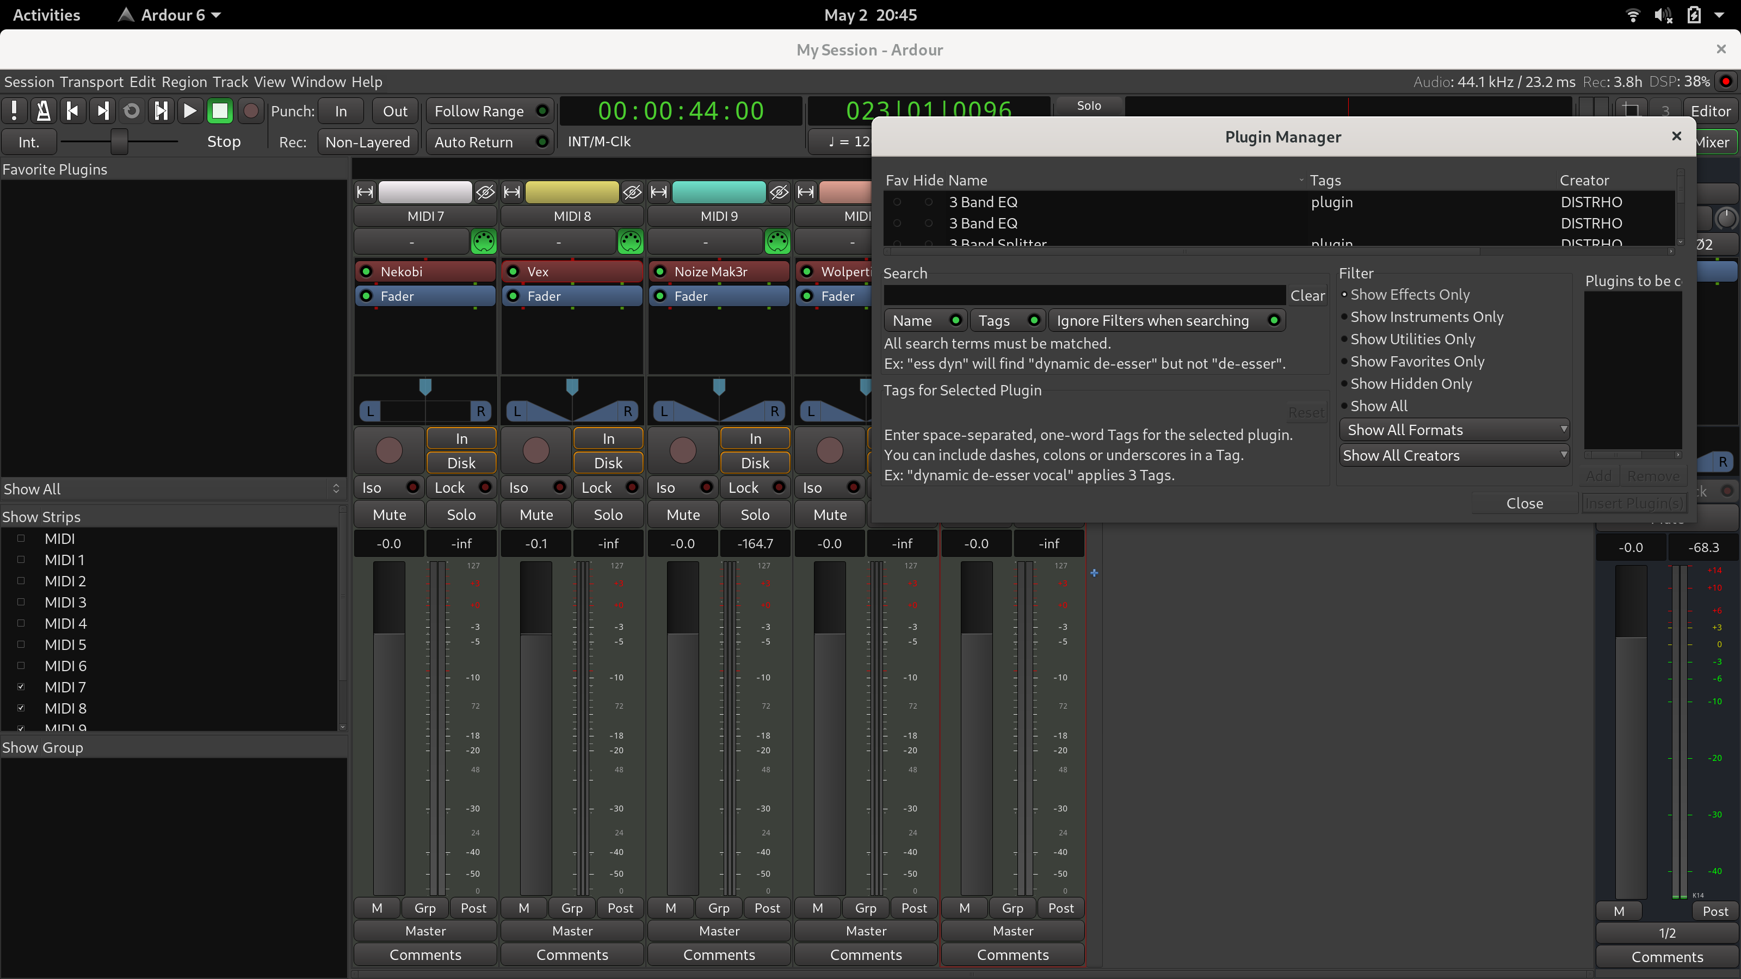Screen dimensions: 1741x979
Task: Toggle the metronome click icon
Action: [44, 111]
